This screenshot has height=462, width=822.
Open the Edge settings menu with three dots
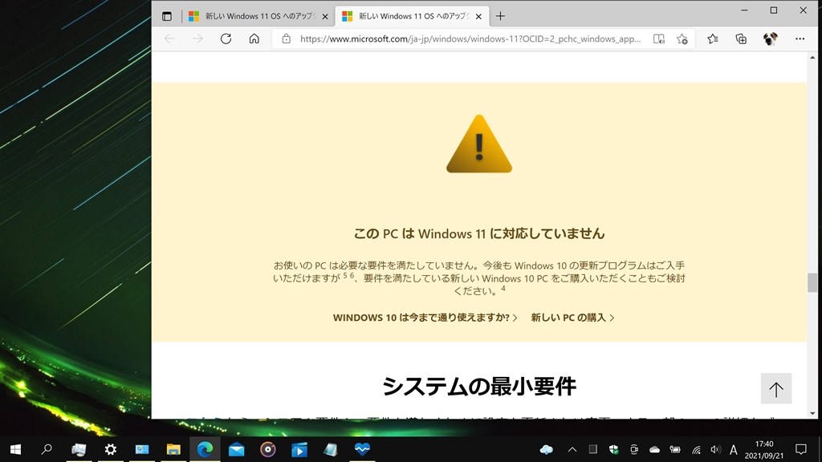pyautogui.click(x=799, y=38)
